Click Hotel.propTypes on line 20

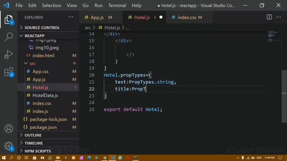(125, 75)
